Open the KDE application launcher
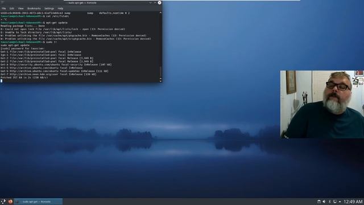Screen dimensions: 364x205 coord(3,202)
